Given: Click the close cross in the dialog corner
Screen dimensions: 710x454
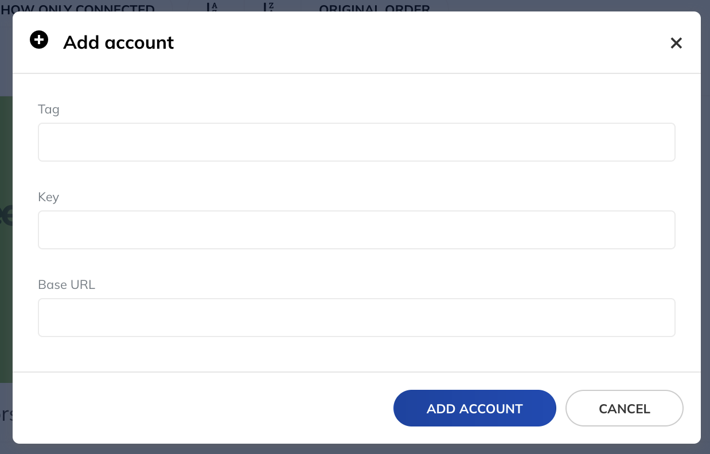Looking at the screenshot, I should 676,43.
